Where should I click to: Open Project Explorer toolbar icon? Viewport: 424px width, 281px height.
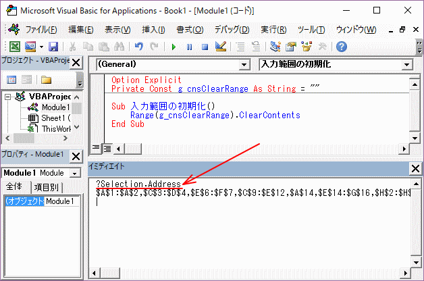[275, 47]
